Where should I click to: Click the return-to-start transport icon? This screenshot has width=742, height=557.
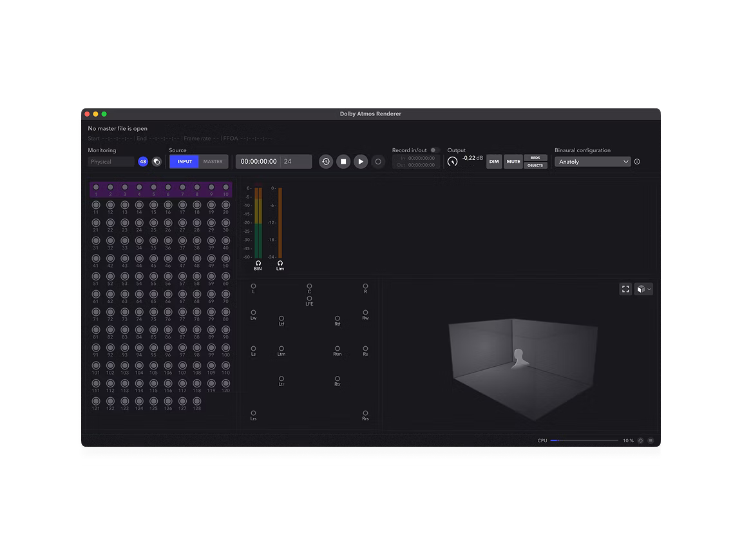click(325, 161)
